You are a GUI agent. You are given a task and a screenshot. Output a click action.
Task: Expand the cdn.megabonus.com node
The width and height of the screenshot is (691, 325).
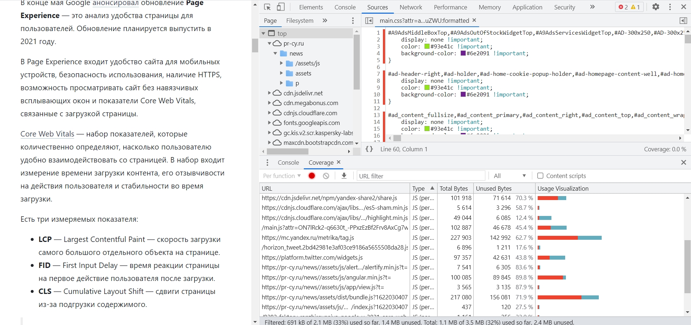click(x=269, y=103)
